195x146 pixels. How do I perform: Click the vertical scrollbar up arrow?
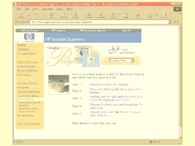click(x=180, y=27)
